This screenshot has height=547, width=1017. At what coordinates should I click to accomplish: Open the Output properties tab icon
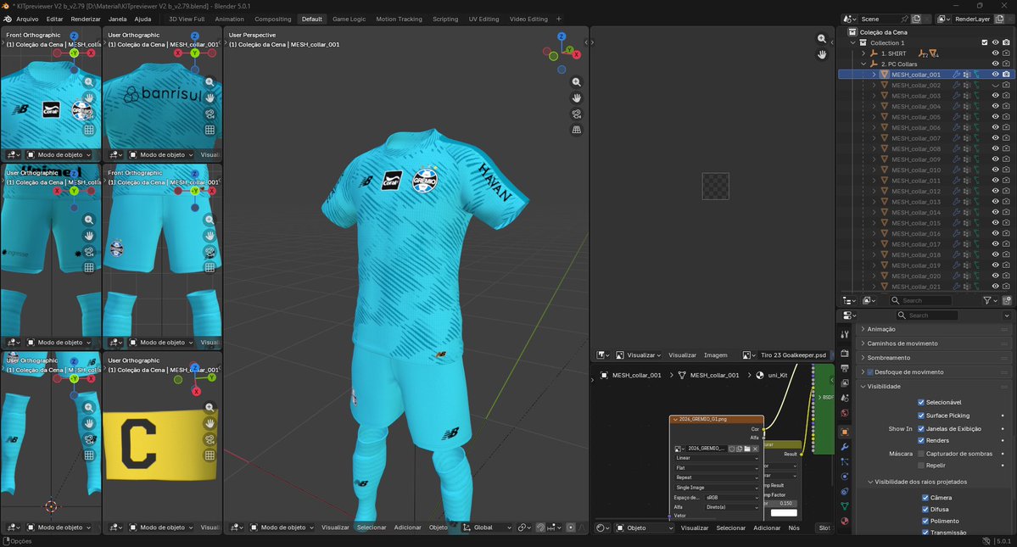click(845, 368)
